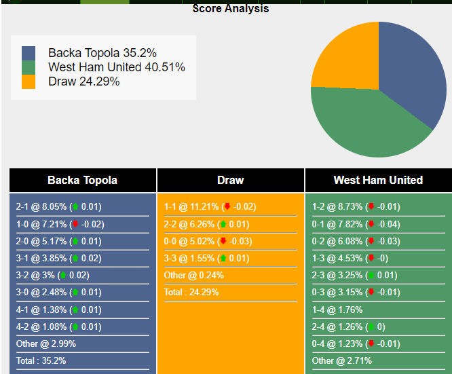
Task: Click the red down arrow next to 1-1 draw
Action: 227,207
